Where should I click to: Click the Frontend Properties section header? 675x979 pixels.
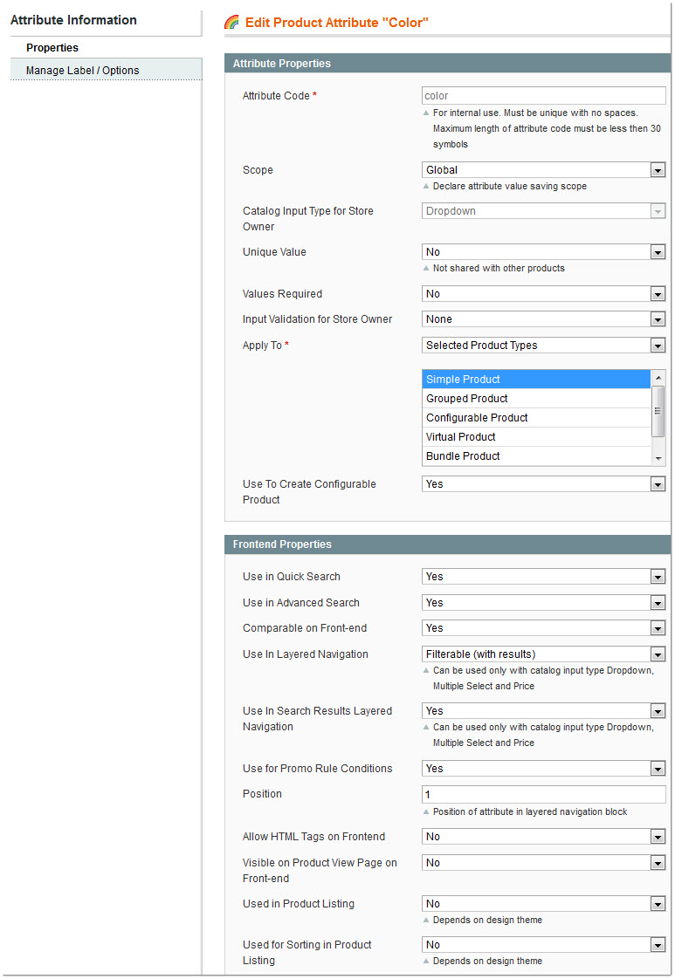[447, 544]
